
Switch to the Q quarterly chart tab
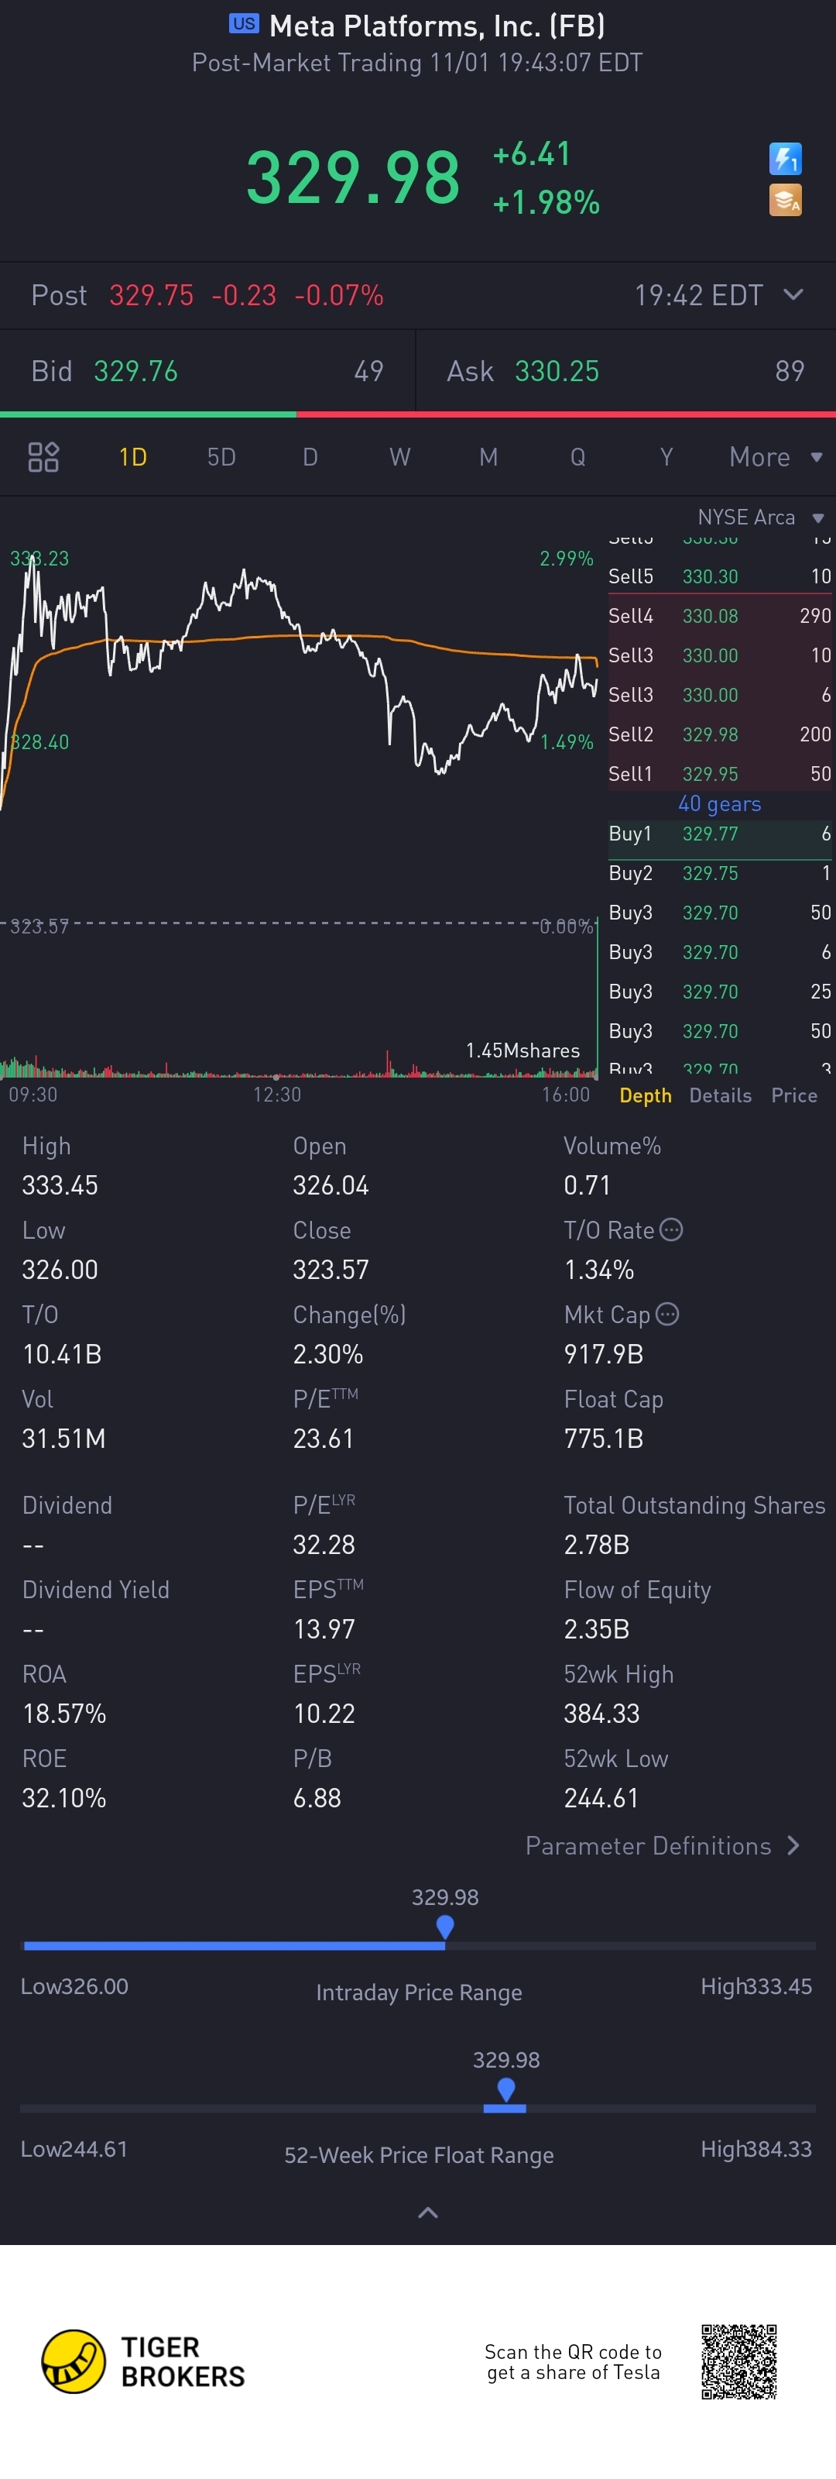point(577,457)
